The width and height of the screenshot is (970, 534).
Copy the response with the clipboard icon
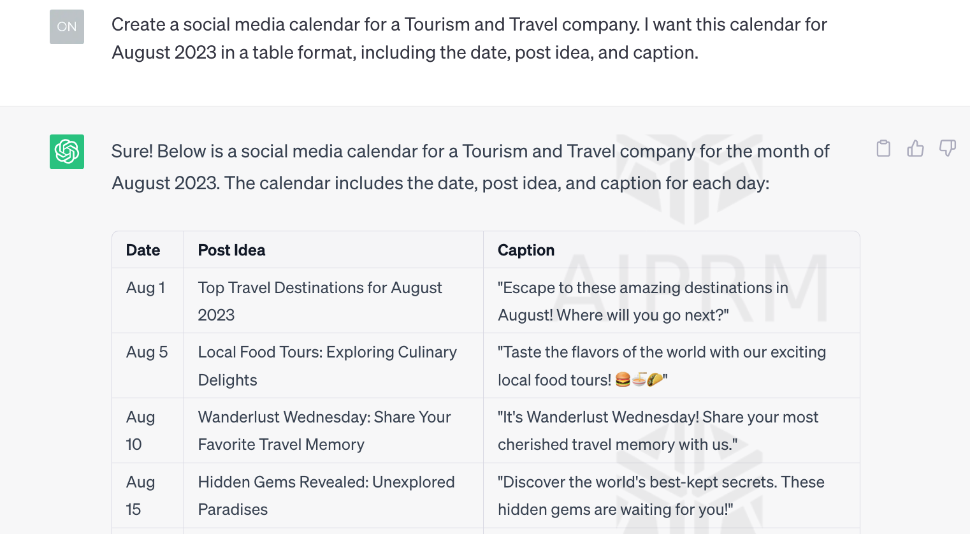click(x=883, y=148)
